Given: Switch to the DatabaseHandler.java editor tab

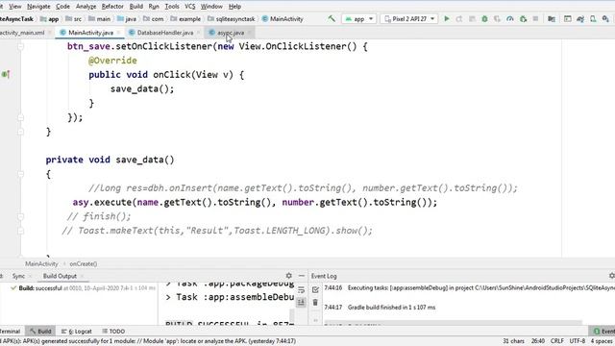Looking at the screenshot, I should tap(164, 33).
